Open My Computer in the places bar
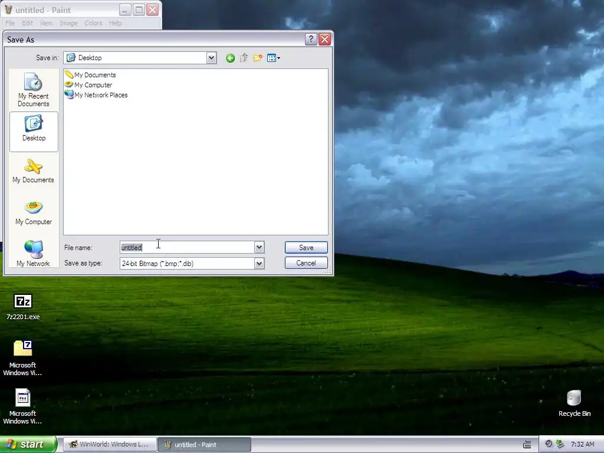Screen dimensions: 604x453 pyautogui.click(x=34, y=214)
